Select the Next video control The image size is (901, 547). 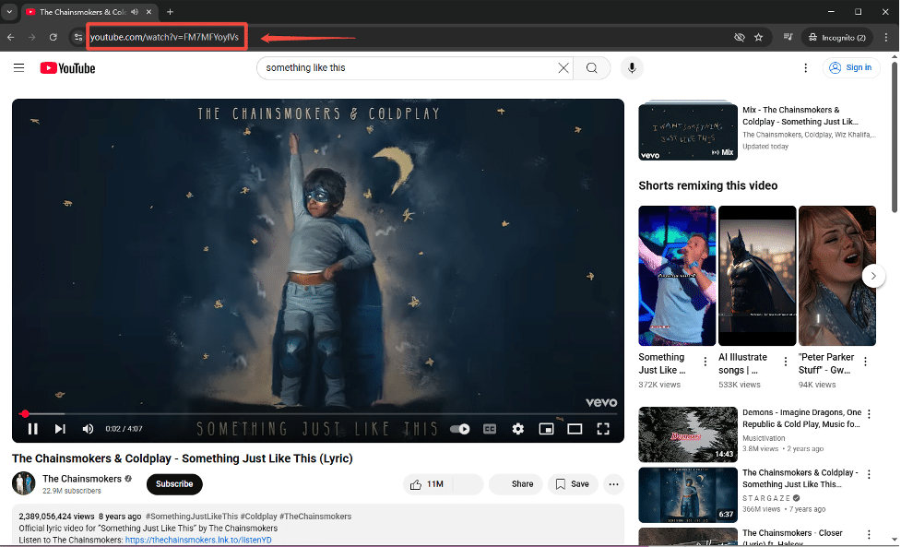60,428
